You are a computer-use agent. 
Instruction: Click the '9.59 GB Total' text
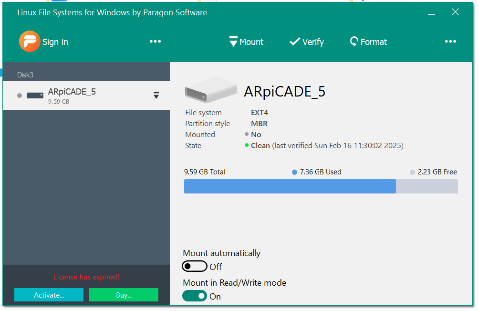click(x=205, y=172)
